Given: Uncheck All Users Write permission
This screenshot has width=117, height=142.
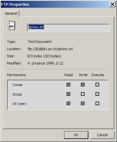Looking at the screenshot, I should [x=83, y=104].
